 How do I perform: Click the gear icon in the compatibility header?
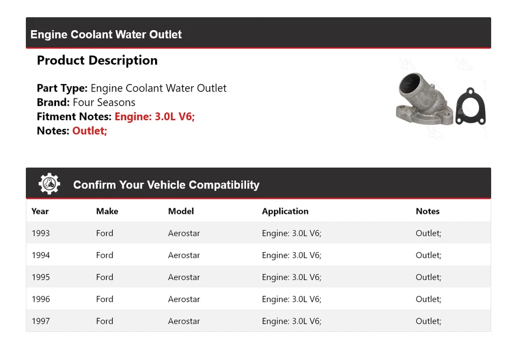49,184
